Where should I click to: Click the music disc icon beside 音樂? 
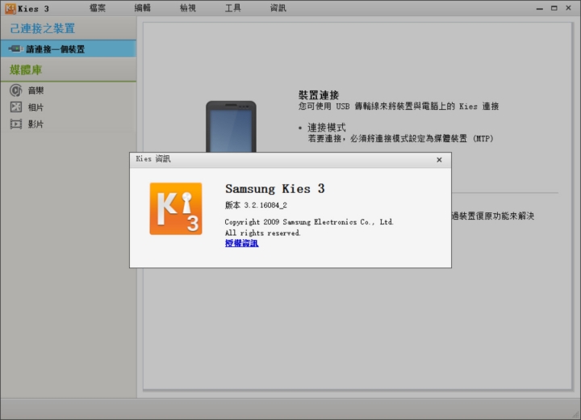click(x=16, y=90)
